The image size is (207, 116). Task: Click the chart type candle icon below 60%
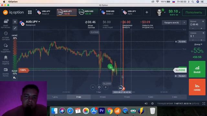click(x=15, y=78)
